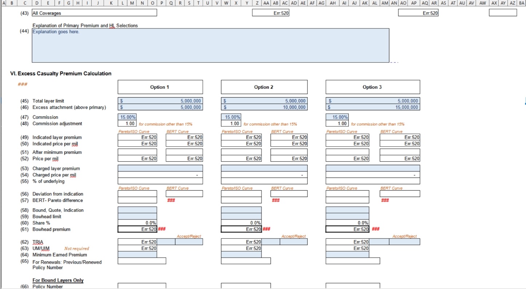Image resolution: width=526 pixels, height=289 pixels.
Task: Select Option 1 excess attachment 5,000,000 cell
Action: pyautogui.click(x=160, y=107)
